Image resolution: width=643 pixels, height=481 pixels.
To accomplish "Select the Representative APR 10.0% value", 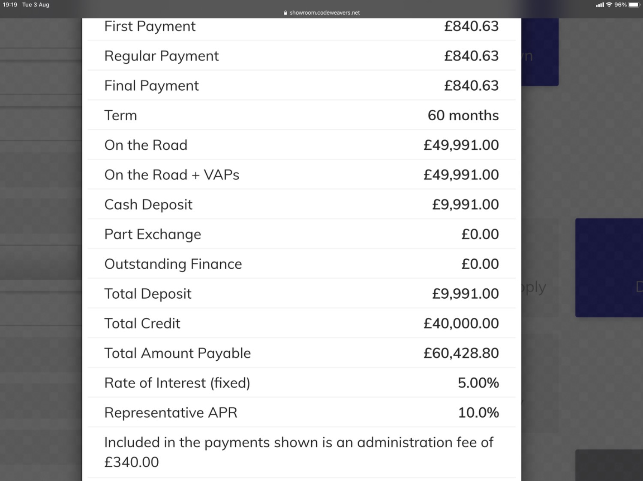I will coord(478,413).
